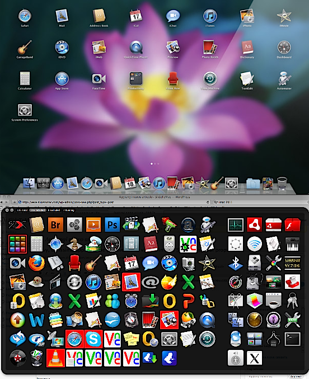Viewport: 309px width, 379px height.
Task: Launch iDVD from Launchpad
Action: pos(62,48)
